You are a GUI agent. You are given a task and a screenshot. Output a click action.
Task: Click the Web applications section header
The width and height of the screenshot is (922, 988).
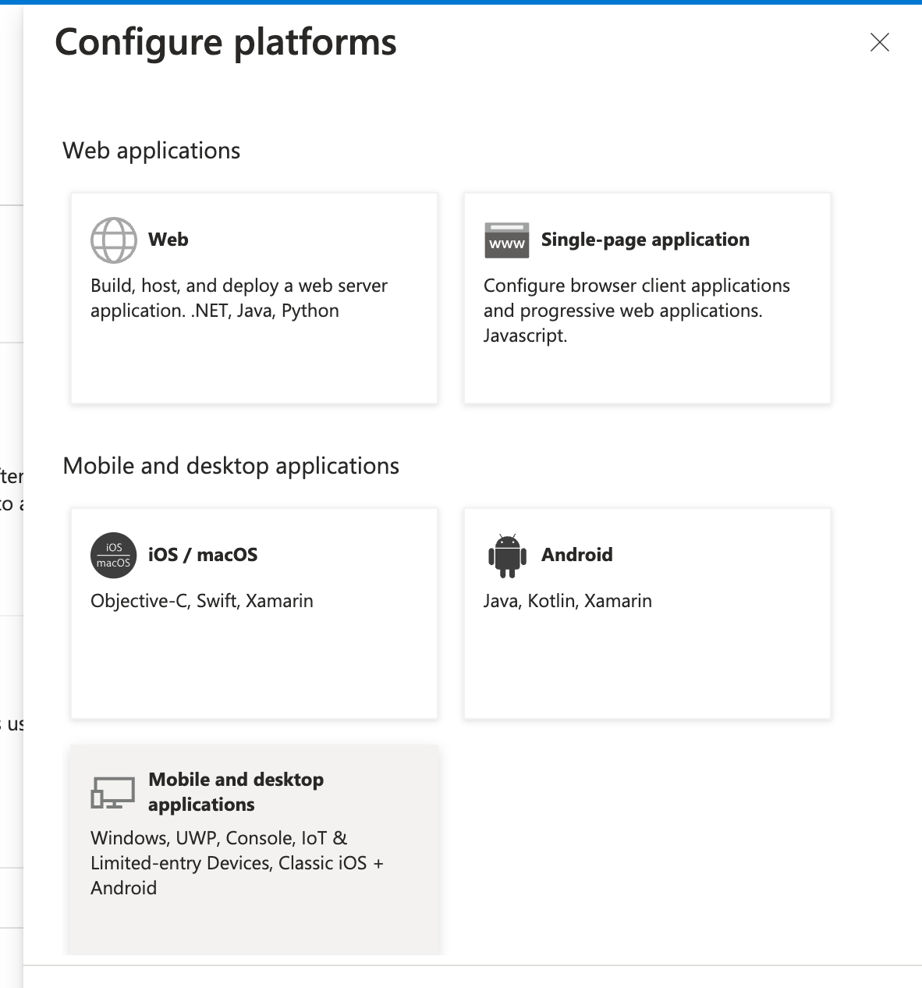click(x=151, y=151)
